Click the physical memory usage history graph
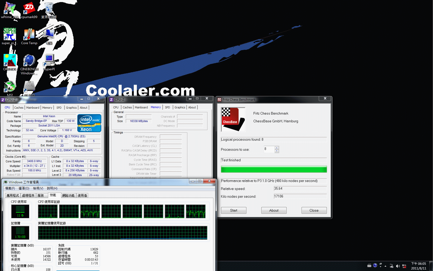433x271 pixels. coord(123,233)
